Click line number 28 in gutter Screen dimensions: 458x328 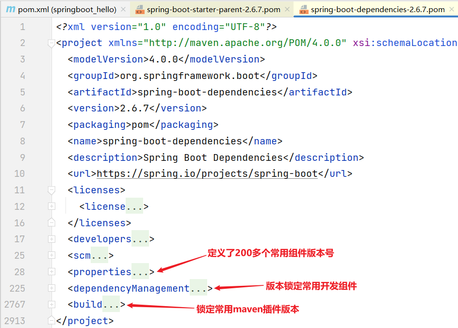[x=19, y=272]
